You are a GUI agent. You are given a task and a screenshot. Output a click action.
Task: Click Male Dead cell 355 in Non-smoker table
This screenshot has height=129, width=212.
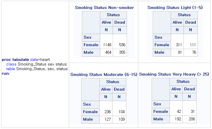pyautogui.click(x=122, y=52)
